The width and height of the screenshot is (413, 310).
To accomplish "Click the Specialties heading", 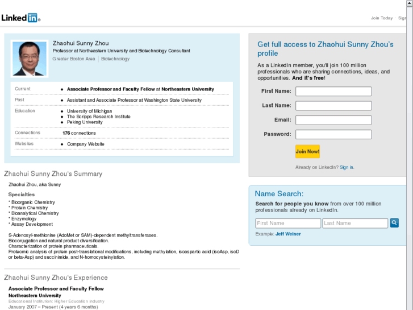I will click(x=22, y=195).
